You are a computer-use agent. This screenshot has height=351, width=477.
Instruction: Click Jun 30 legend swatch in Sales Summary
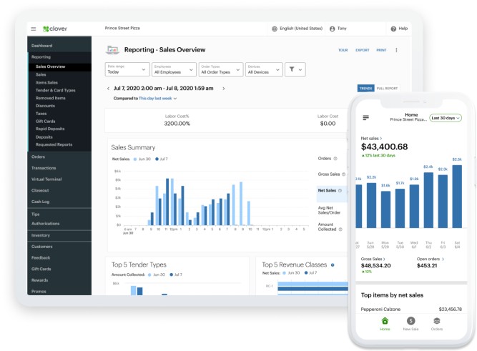tap(135, 159)
